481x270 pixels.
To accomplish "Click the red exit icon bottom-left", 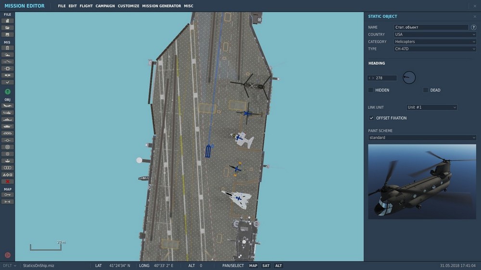I will click(8, 255).
